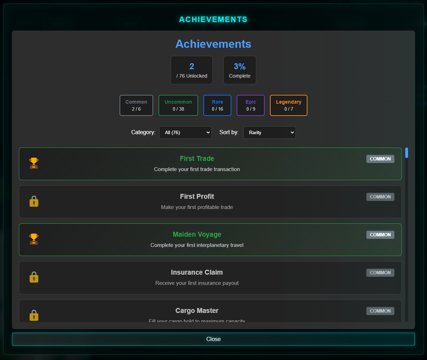
Task: Filter by the Common 2/6 rarity box
Action: (136, 105)
